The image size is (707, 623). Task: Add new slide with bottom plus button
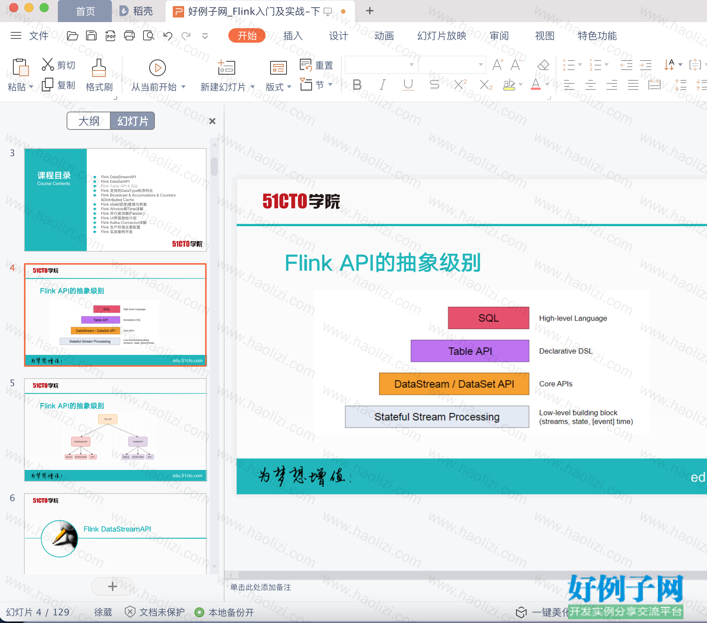click(x=112, y=586)
